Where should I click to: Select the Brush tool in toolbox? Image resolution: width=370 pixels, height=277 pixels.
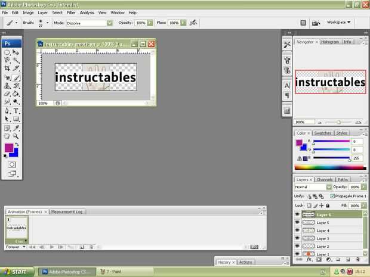pos(16,77)
